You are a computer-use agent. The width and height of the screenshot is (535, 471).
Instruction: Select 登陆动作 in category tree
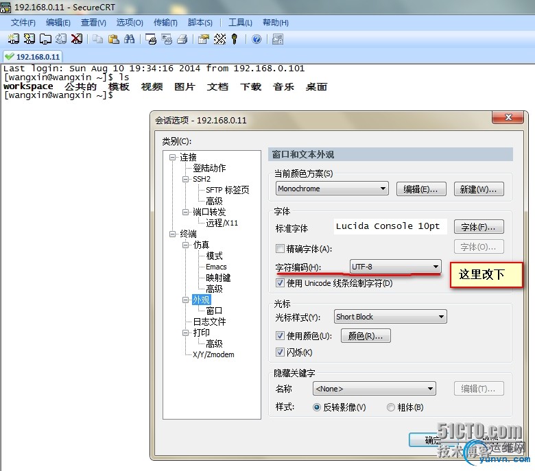coord(209,168)
